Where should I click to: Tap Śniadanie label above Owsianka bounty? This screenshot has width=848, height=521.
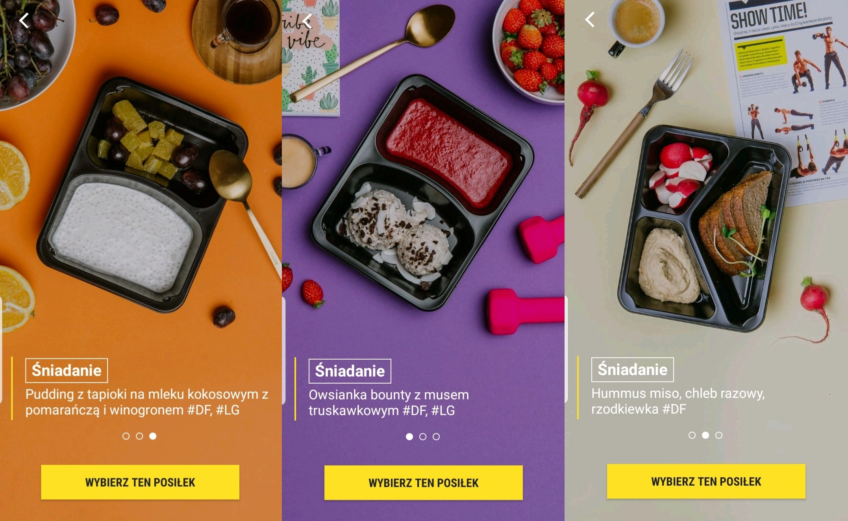coord(350,371)
